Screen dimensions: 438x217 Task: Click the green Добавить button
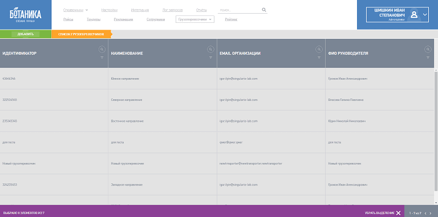point(26,34)
